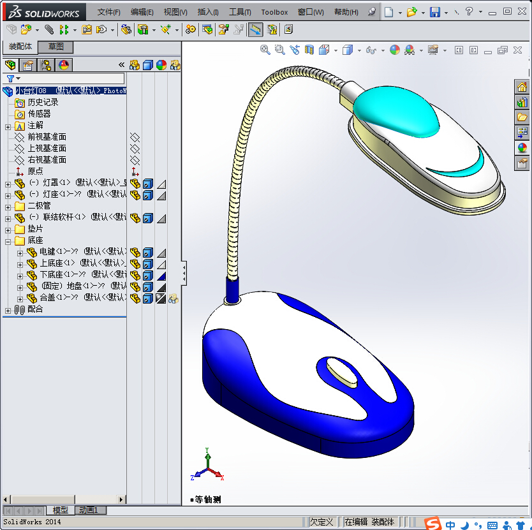
Task: Click the Mate paperclip icon
Action: coord(49,29)
